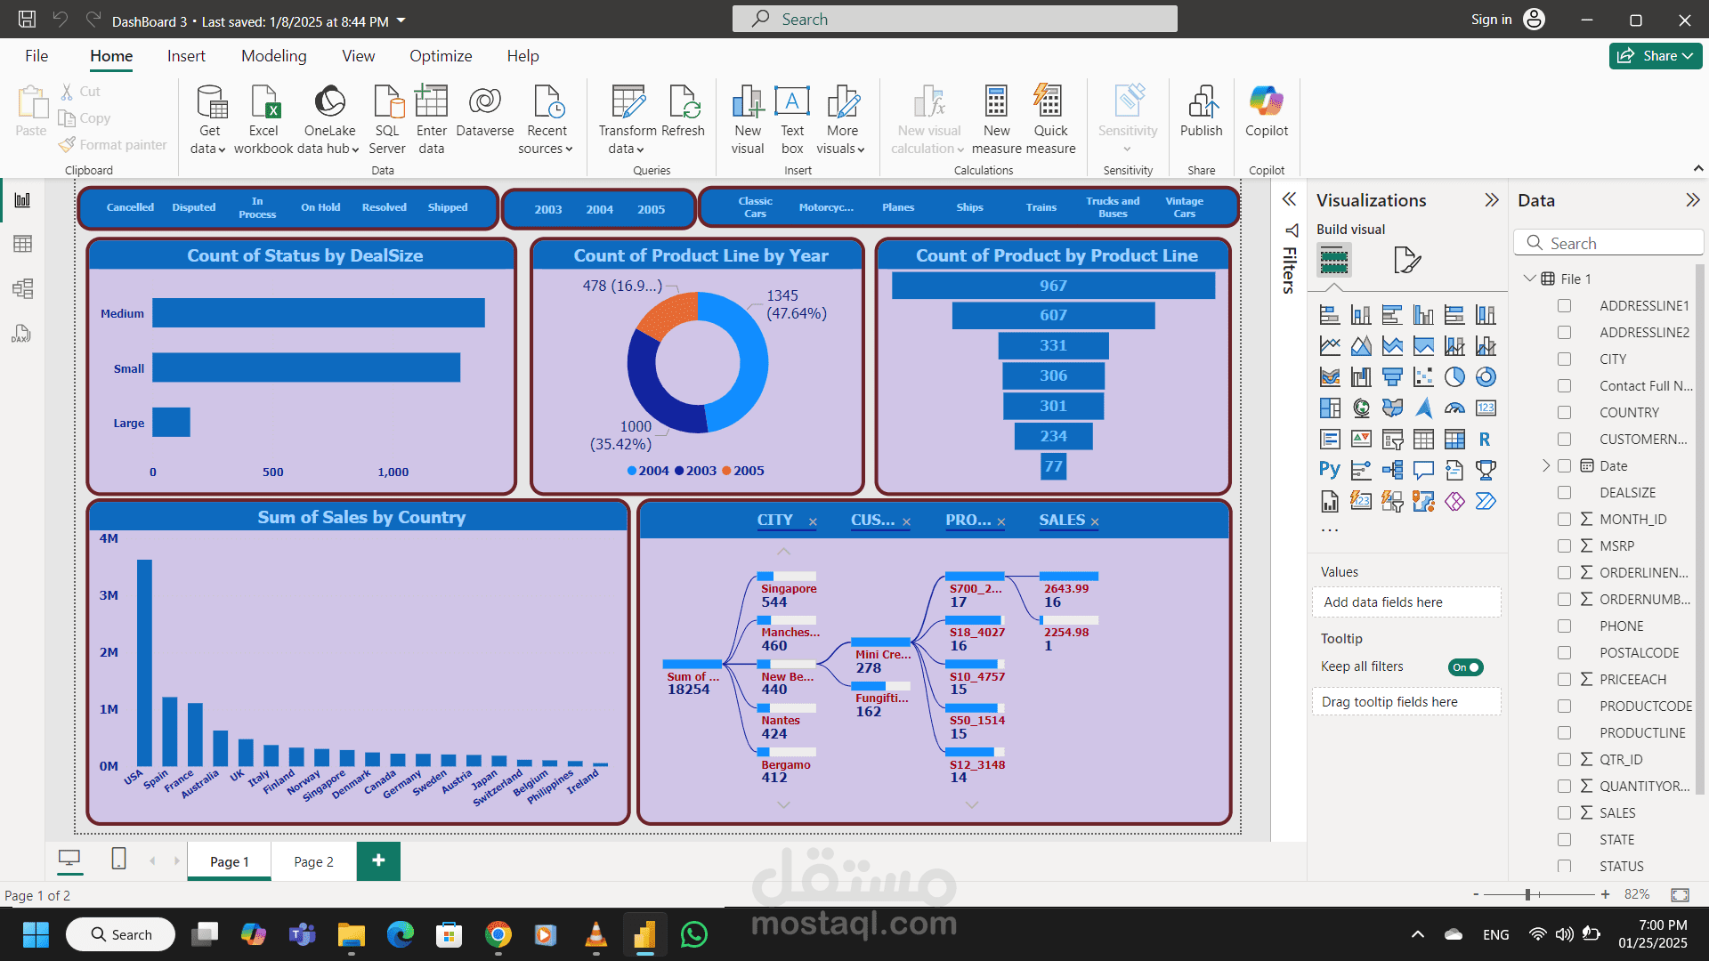This screenshot has height=961, width=1709.
Task: Toggle Keep all filters switch
Action: [x=1465, y=667]
